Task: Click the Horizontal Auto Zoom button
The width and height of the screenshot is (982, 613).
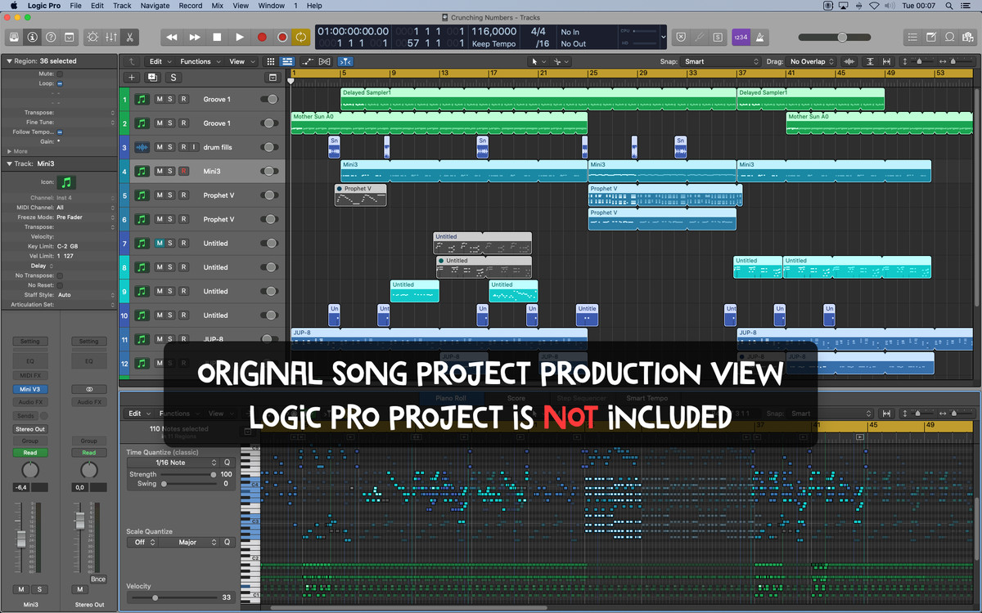Action: point(887,61)
